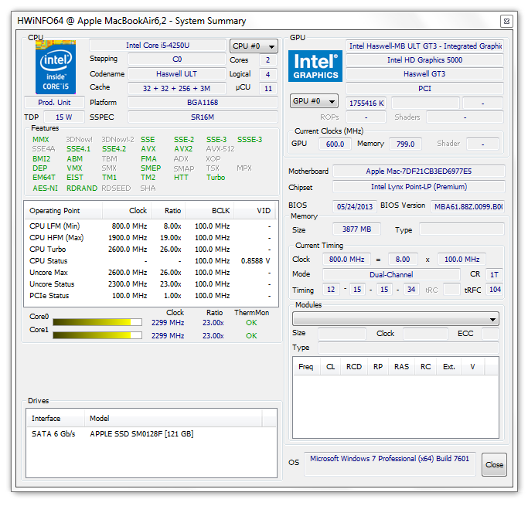Click the Clock column header in operating table

127,211
